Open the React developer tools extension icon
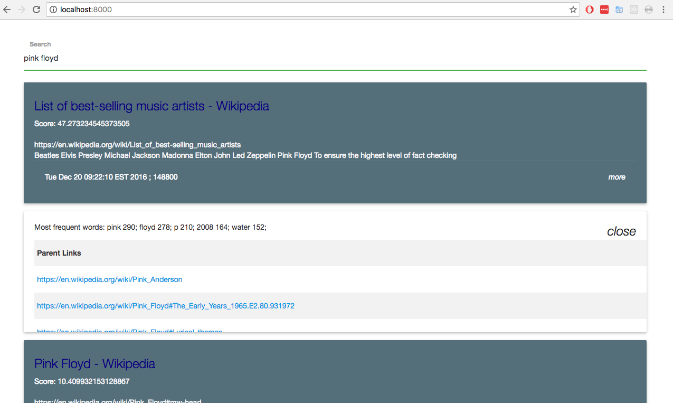Viewport: 673px width, 403px height. click(634, 10)
